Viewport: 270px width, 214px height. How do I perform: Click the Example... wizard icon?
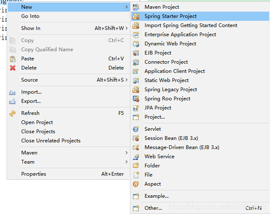[136, 196]
